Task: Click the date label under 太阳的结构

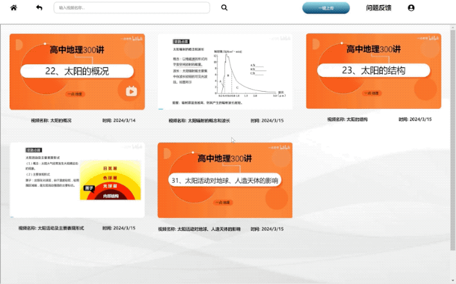Action: (x=415, y=119)
